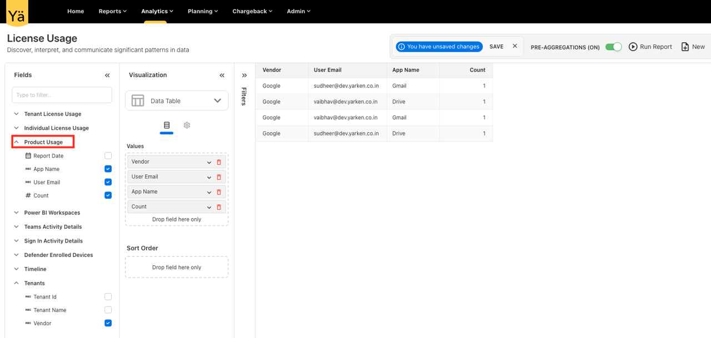
Task: Open the visualization settings gear icon
Action: pyautogui.click(x=187, y=125)
